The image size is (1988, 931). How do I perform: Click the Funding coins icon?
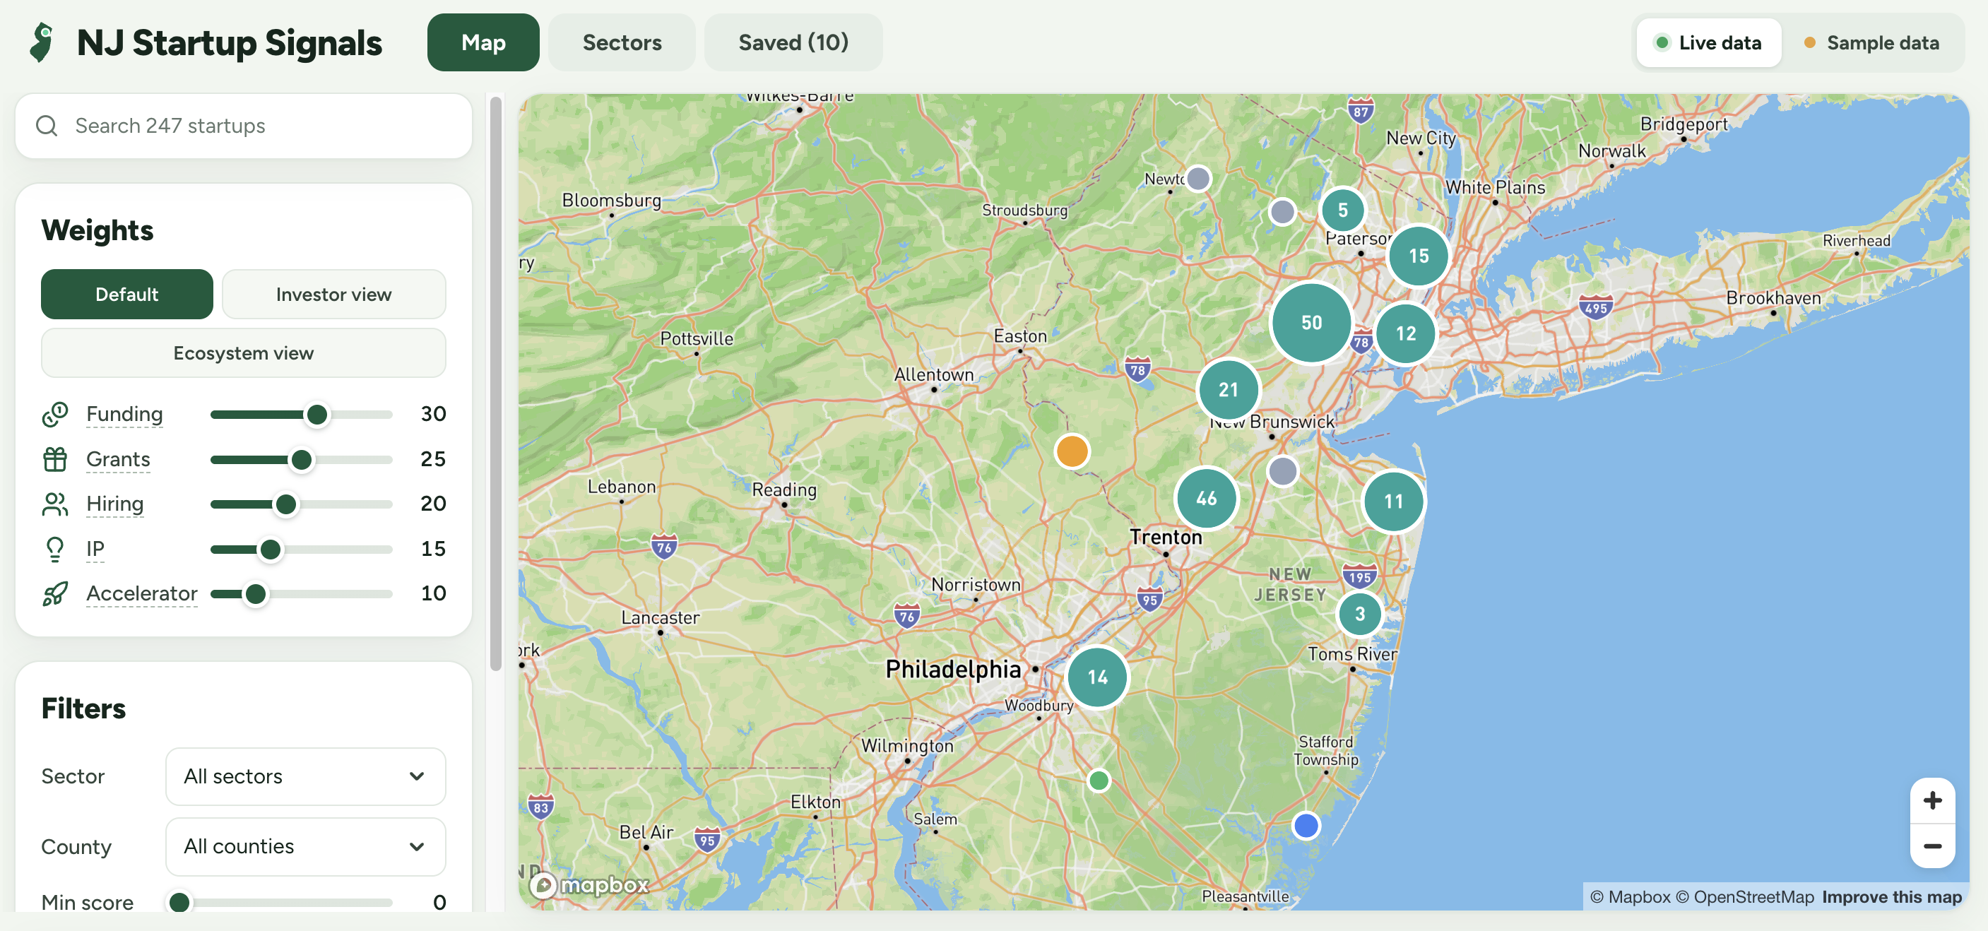tap(55, 414)
